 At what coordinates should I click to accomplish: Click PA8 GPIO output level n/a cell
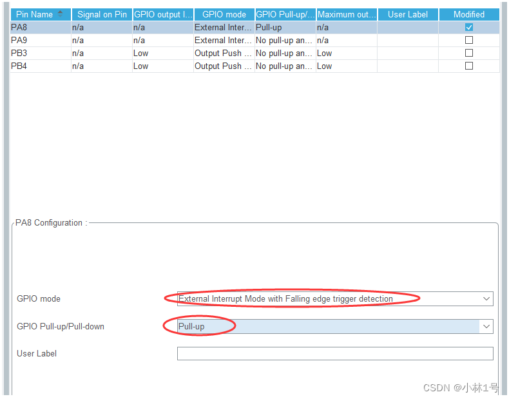(x=163, y=28)
